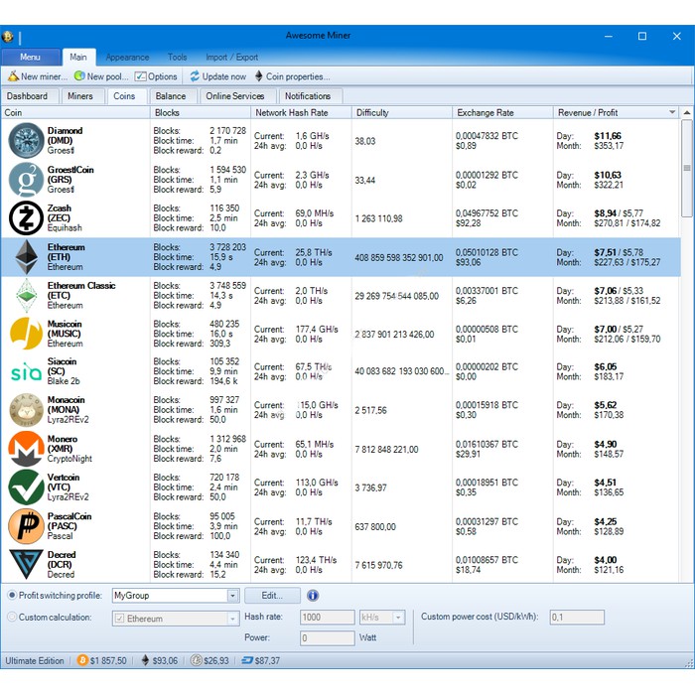The width and height of the screenshot is (695, 695).
Task: Click the blue info icon beside Edit
Action: click(313, 596)
